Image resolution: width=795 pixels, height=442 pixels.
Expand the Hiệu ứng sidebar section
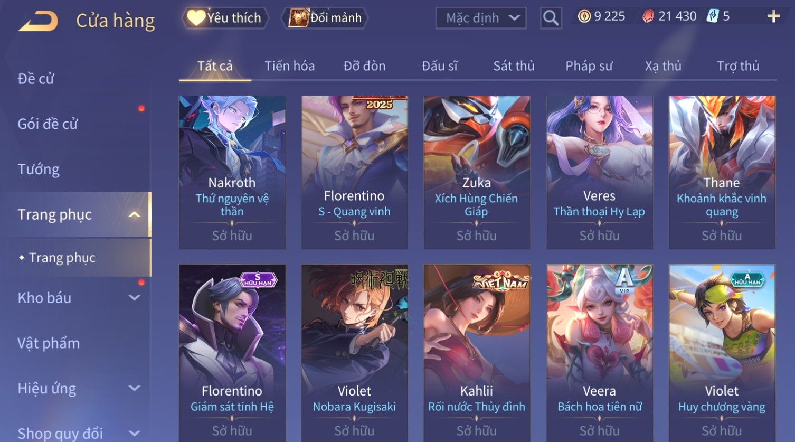(135, 389)
